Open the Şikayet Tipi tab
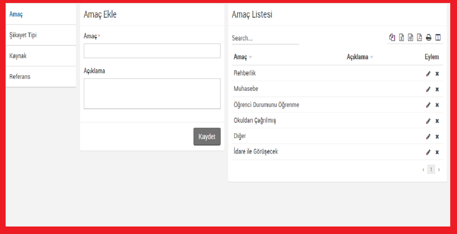 click(23, 35)
